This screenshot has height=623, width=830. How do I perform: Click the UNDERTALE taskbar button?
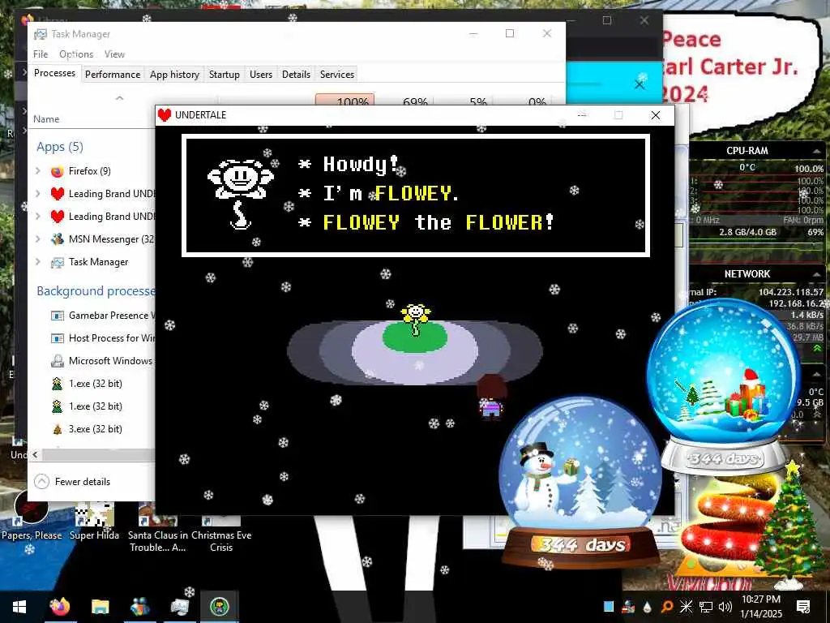219,607
